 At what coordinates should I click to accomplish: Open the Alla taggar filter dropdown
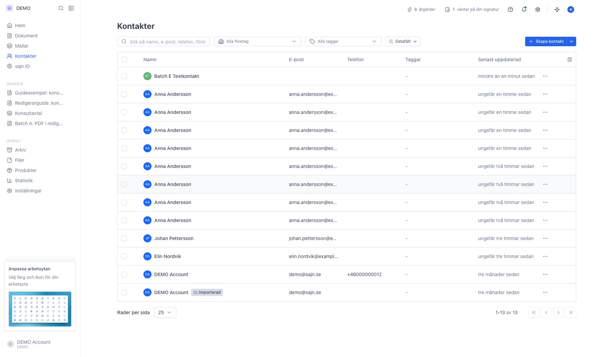(343, 41)
